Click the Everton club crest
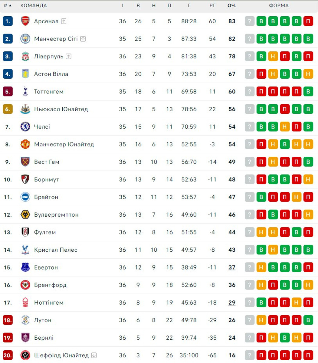 click(25, 267)
